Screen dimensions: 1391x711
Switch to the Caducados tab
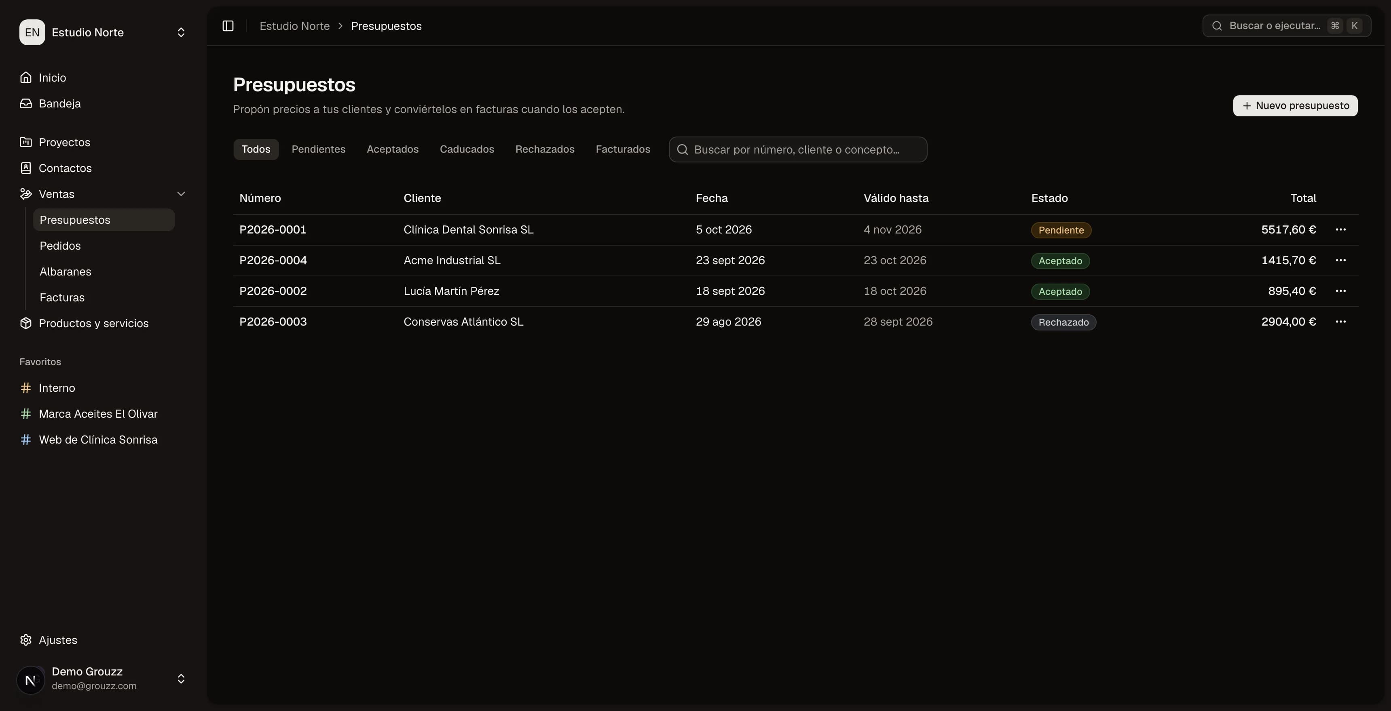tap(467, 149)
